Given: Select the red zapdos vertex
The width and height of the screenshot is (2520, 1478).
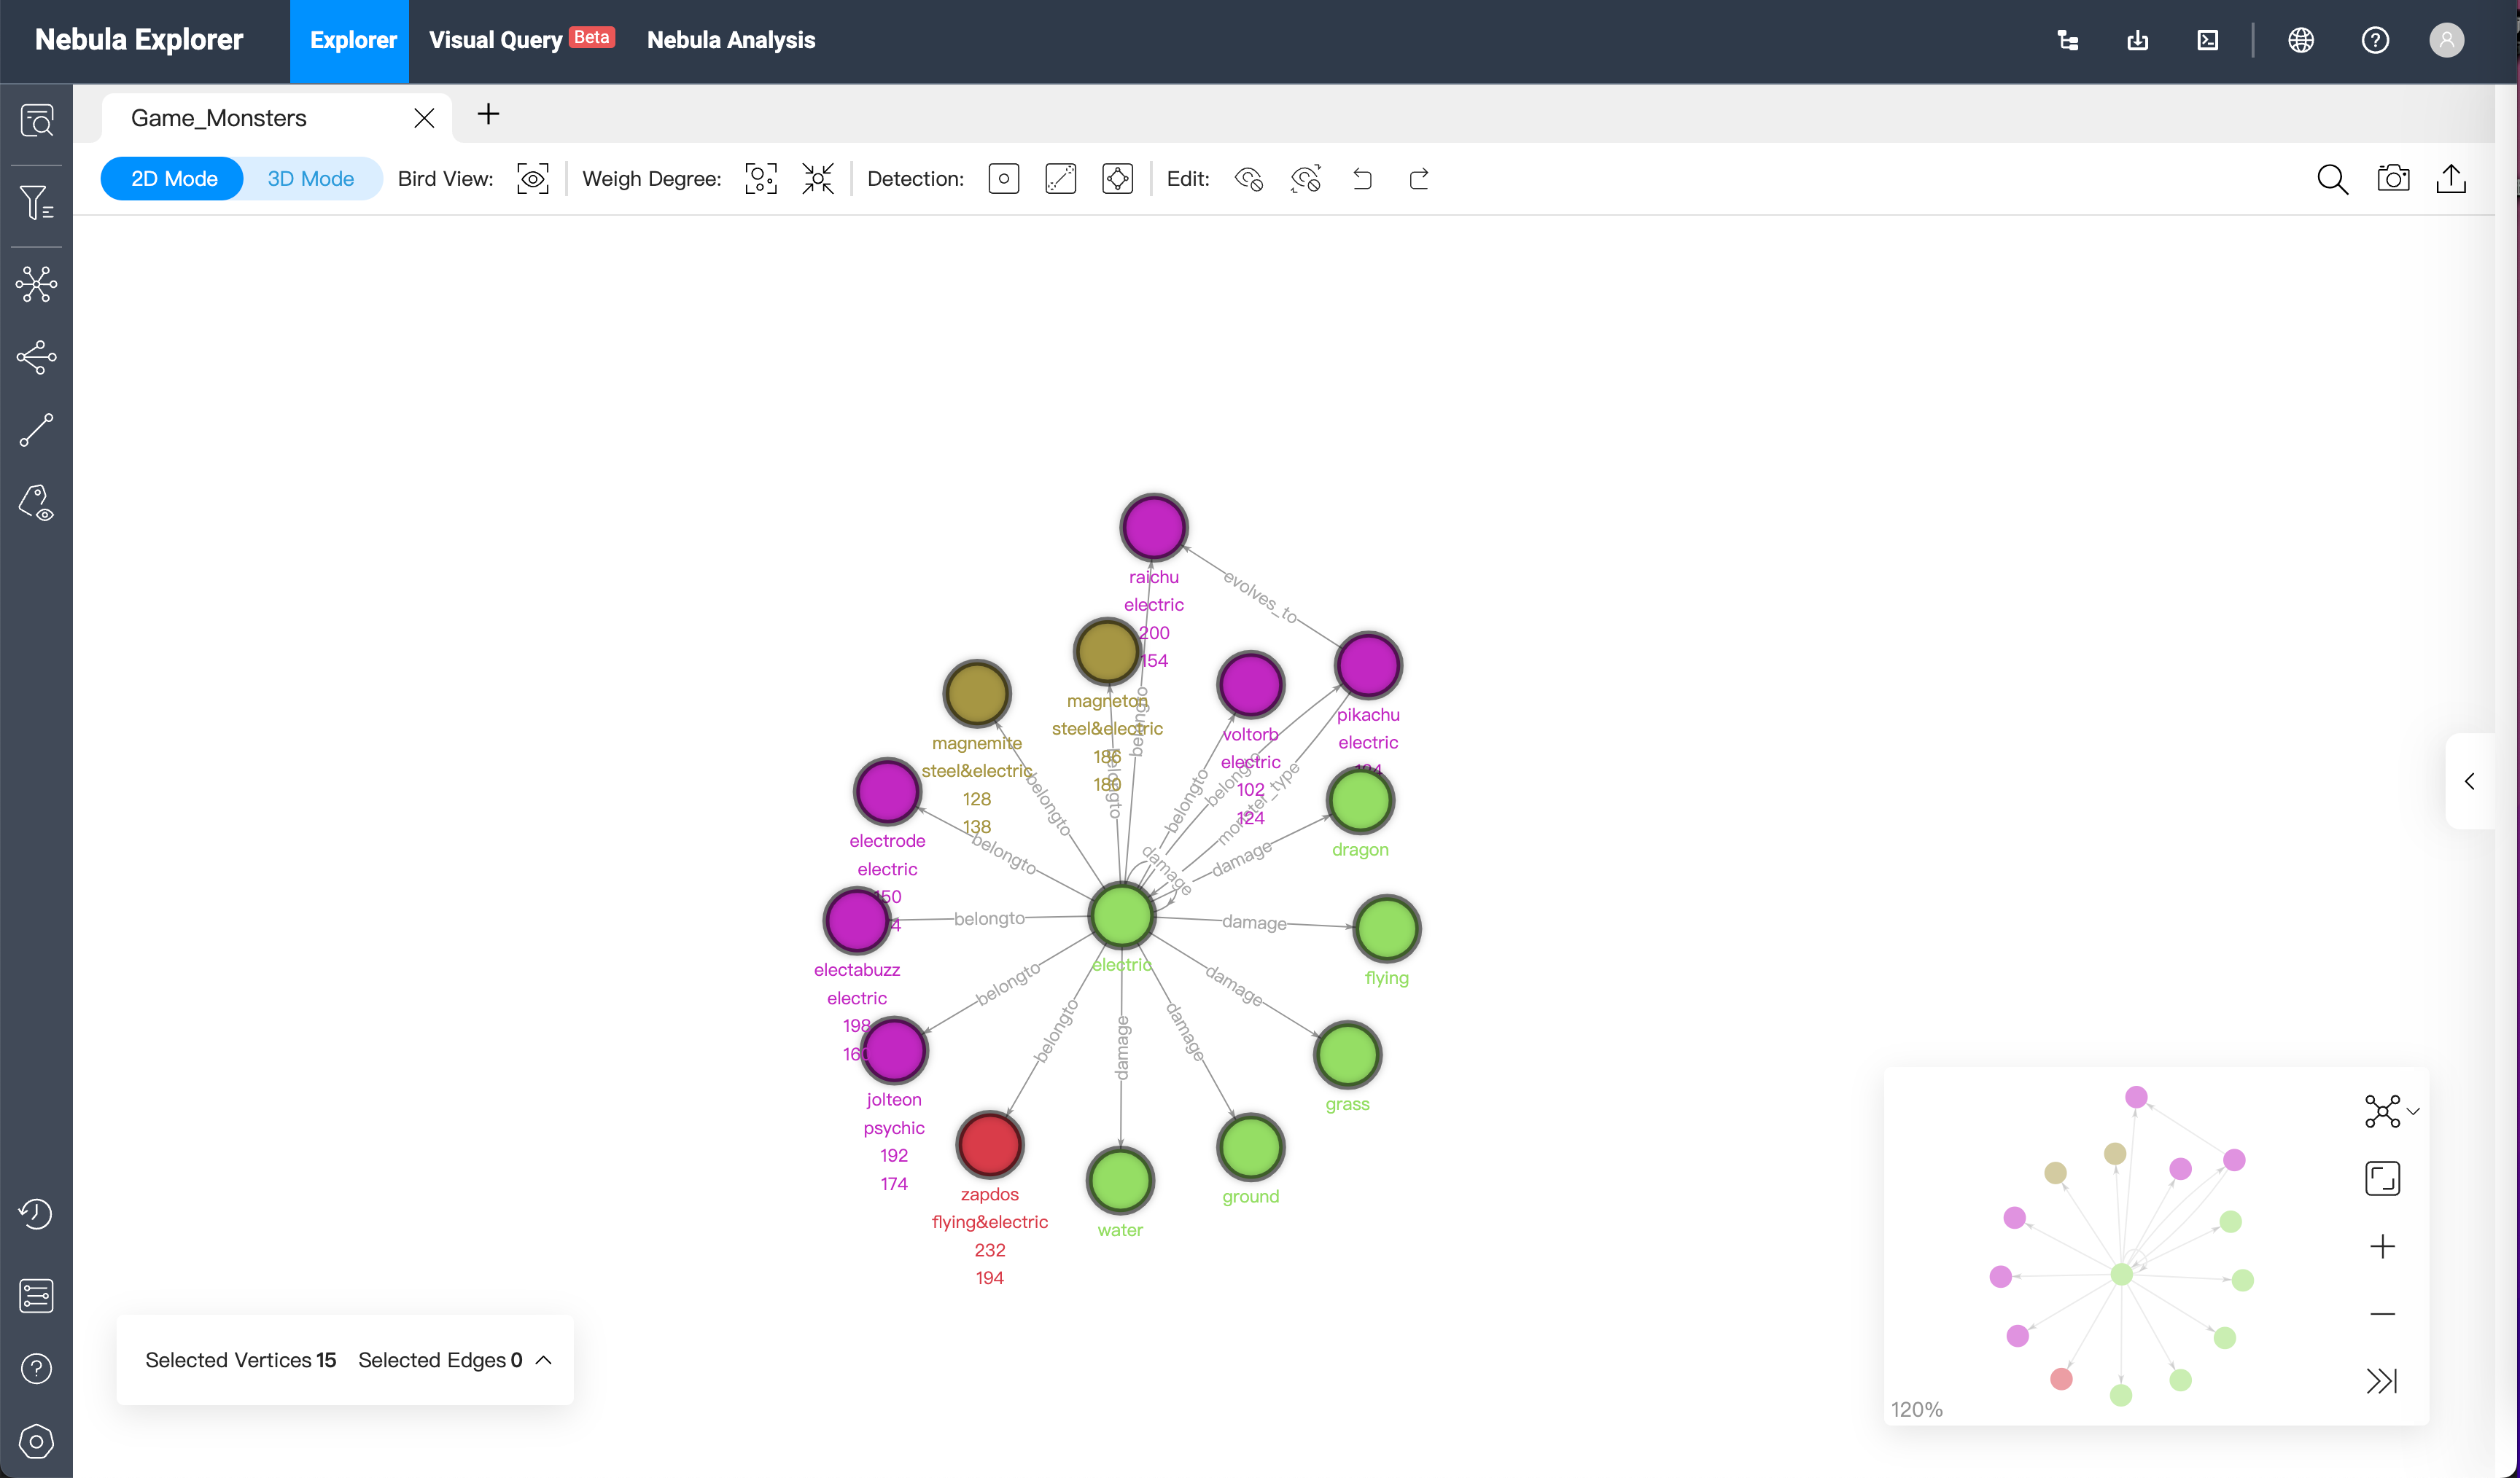Looking at the screenshot, I should (990, 1143).
